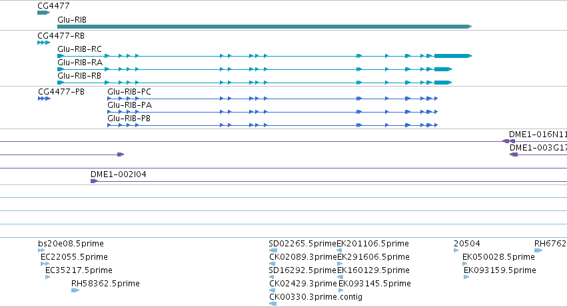Viewport: 567px width, 307px height.
Task: Select the CK00330.3prime.contig EST glyph
Action: tap(273, 304)
